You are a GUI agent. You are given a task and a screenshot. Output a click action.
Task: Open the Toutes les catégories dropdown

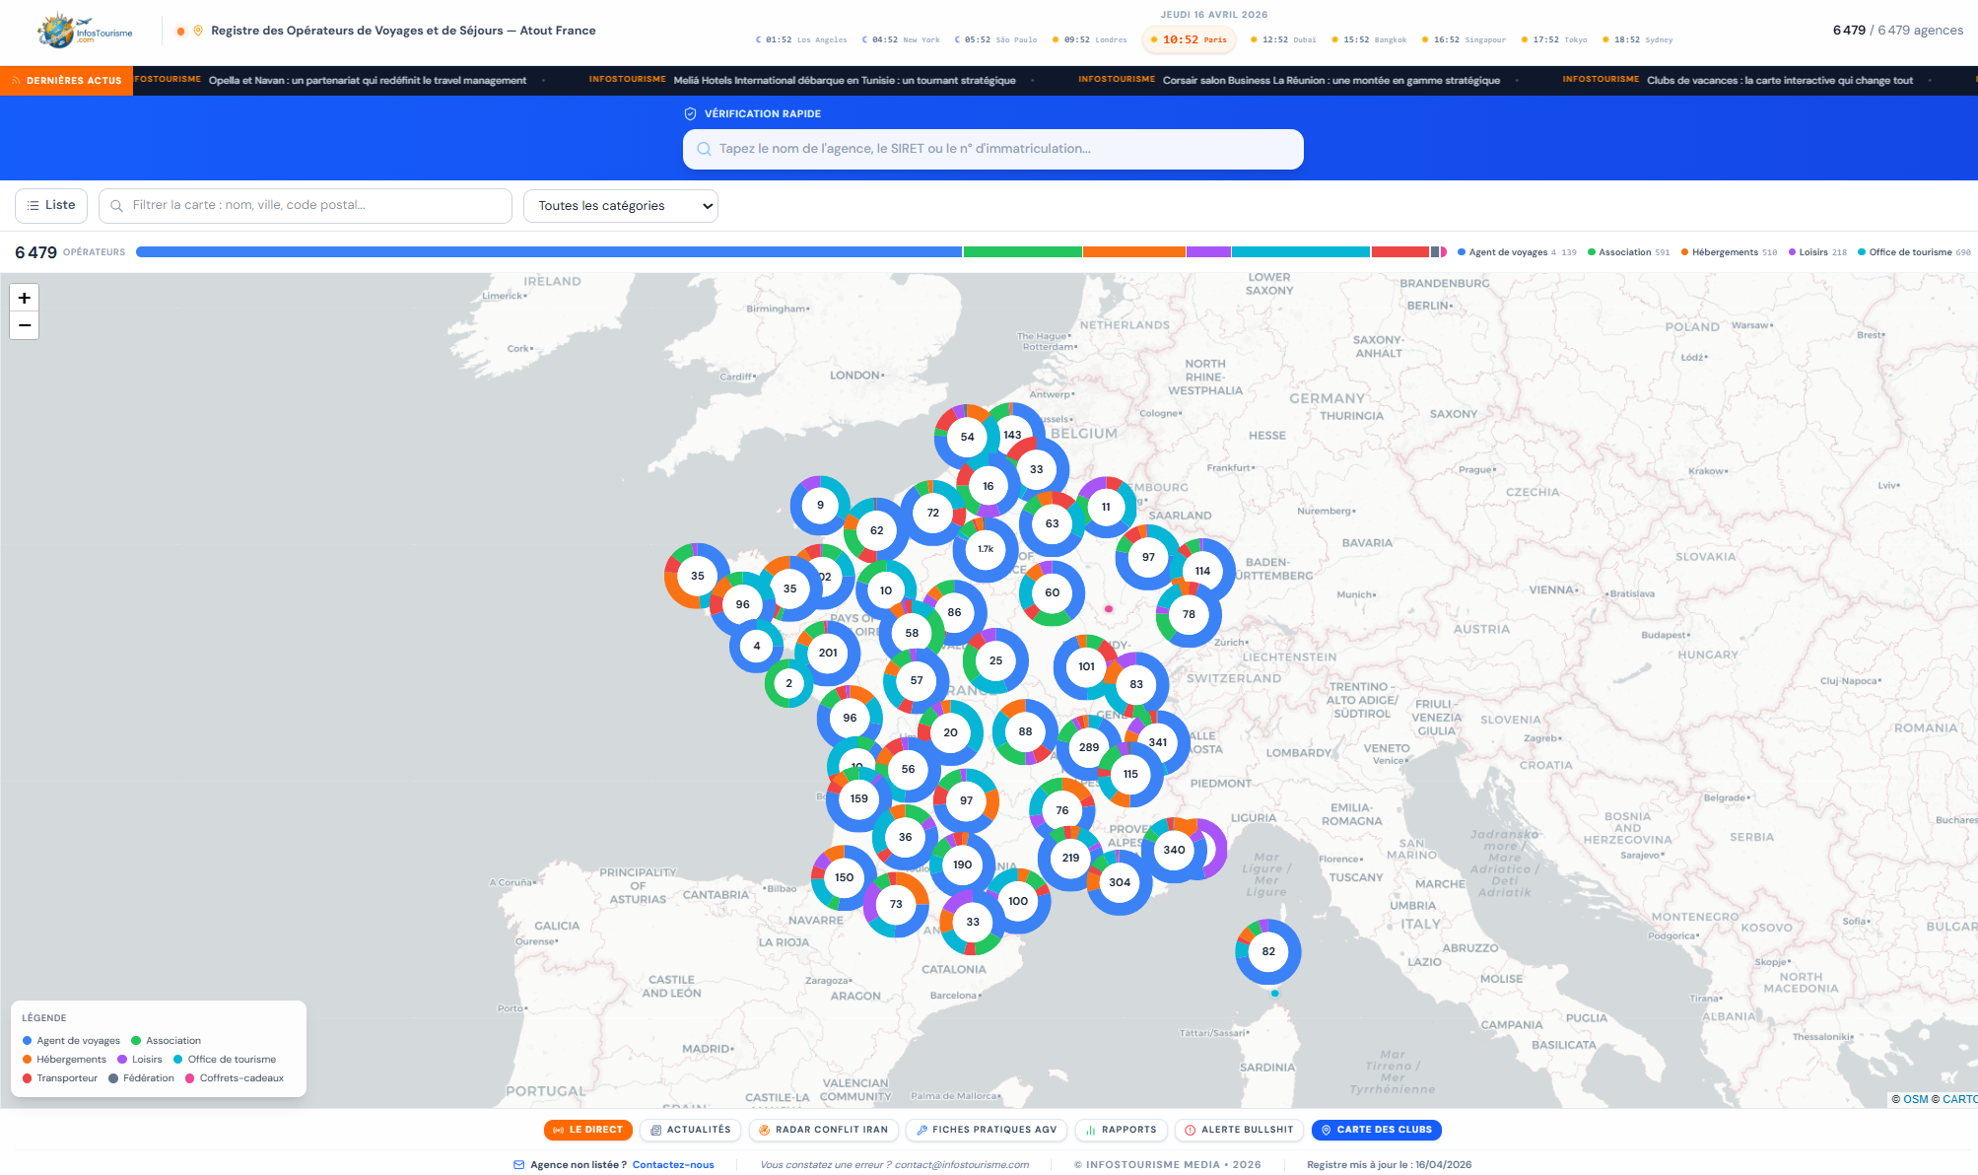[621, 206]
